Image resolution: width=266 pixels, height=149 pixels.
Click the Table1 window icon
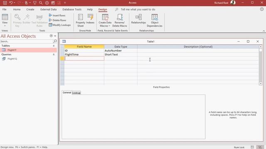[64, 41]
